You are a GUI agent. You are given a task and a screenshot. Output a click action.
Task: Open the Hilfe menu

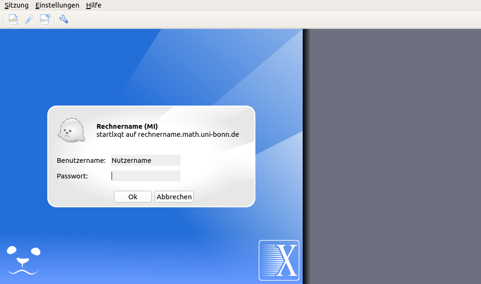pyautogui.click(x=94, y=5)
